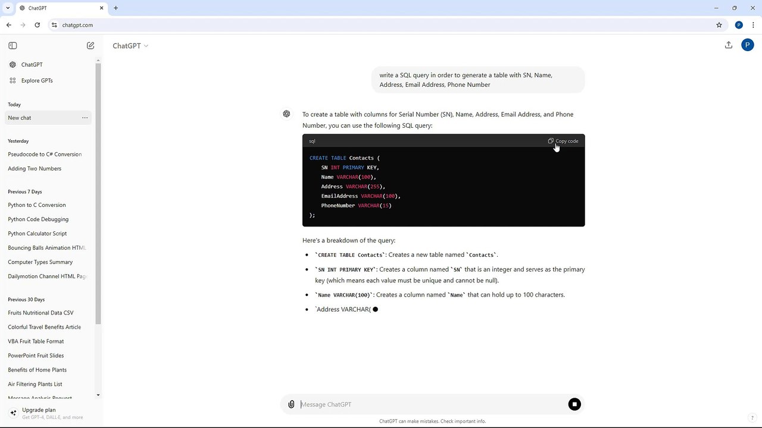
Task: Stop generating the response
Action: click(x=574, y=404)
